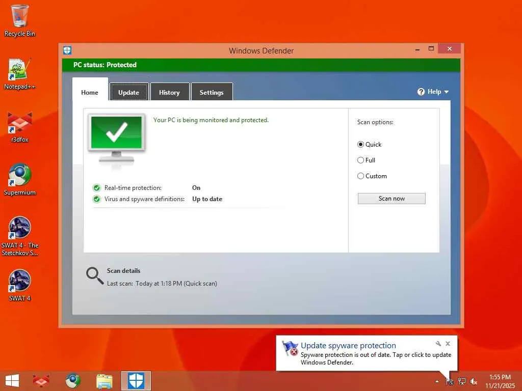522x391 pixels.
Task: Dismiss the Update spyware protection notification
Action: point(448,344)
